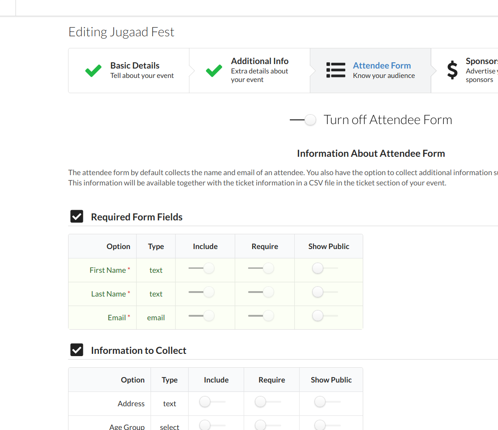498x430 pixels.
Task: Click the Additional Info green checkmark icon
Action: (x=214, y=70)
